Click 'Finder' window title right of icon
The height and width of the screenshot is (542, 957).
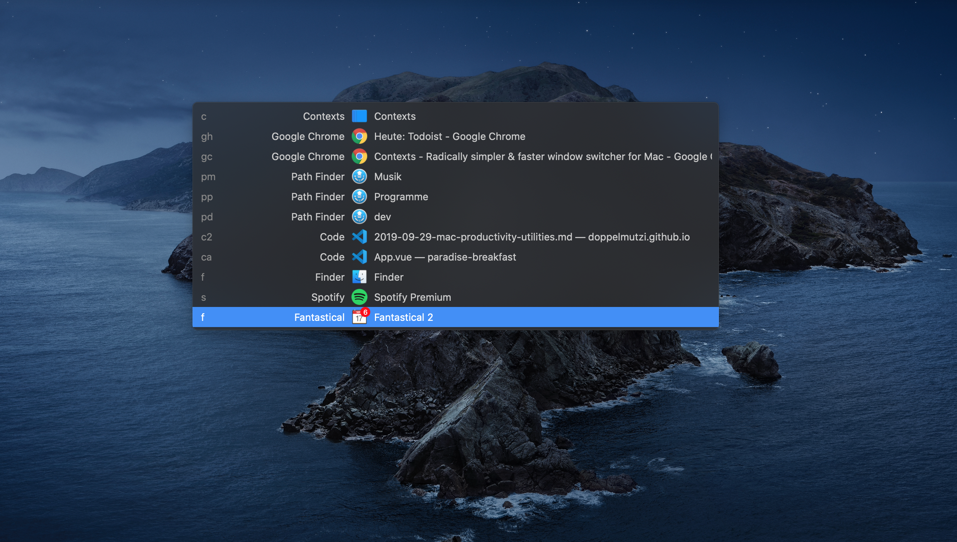[x=388, y=277]
